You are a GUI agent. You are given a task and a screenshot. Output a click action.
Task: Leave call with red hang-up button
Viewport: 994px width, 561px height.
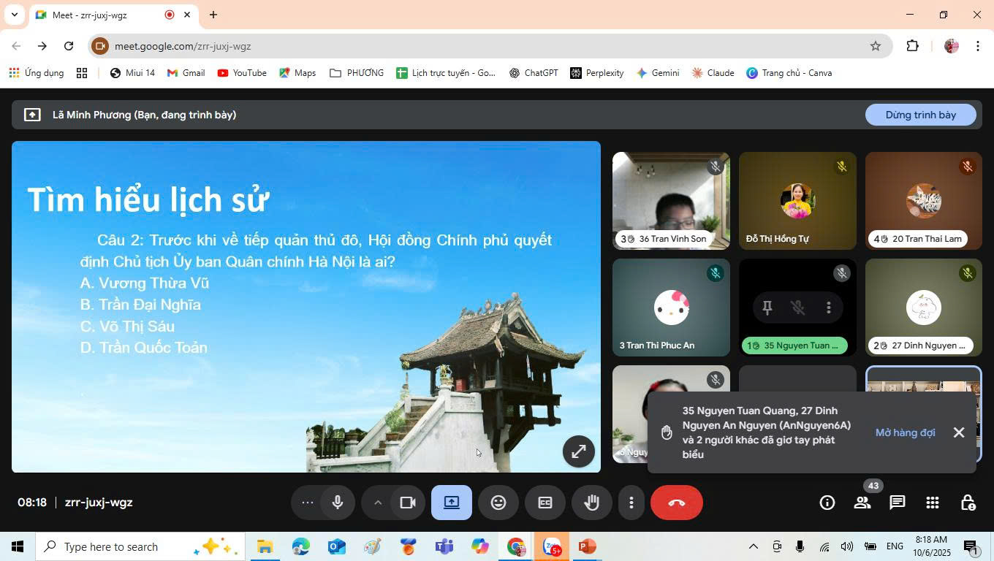click(676, 503)
